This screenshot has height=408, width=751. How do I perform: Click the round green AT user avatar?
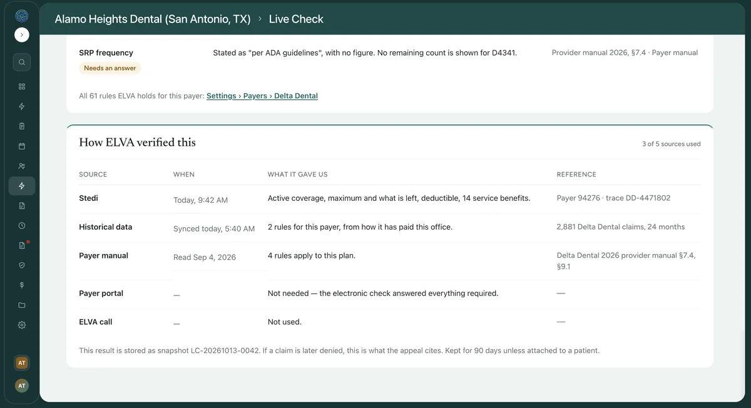pyautogui.click(x=22, y=385)
